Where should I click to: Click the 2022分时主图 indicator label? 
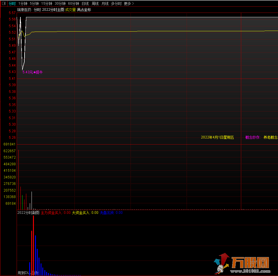53,10
